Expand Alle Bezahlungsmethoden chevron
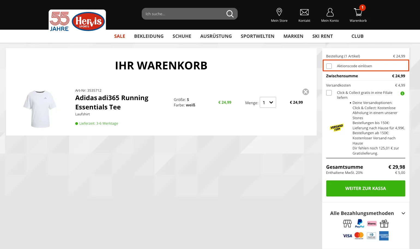Screen dimensions: 420x249 403,213
